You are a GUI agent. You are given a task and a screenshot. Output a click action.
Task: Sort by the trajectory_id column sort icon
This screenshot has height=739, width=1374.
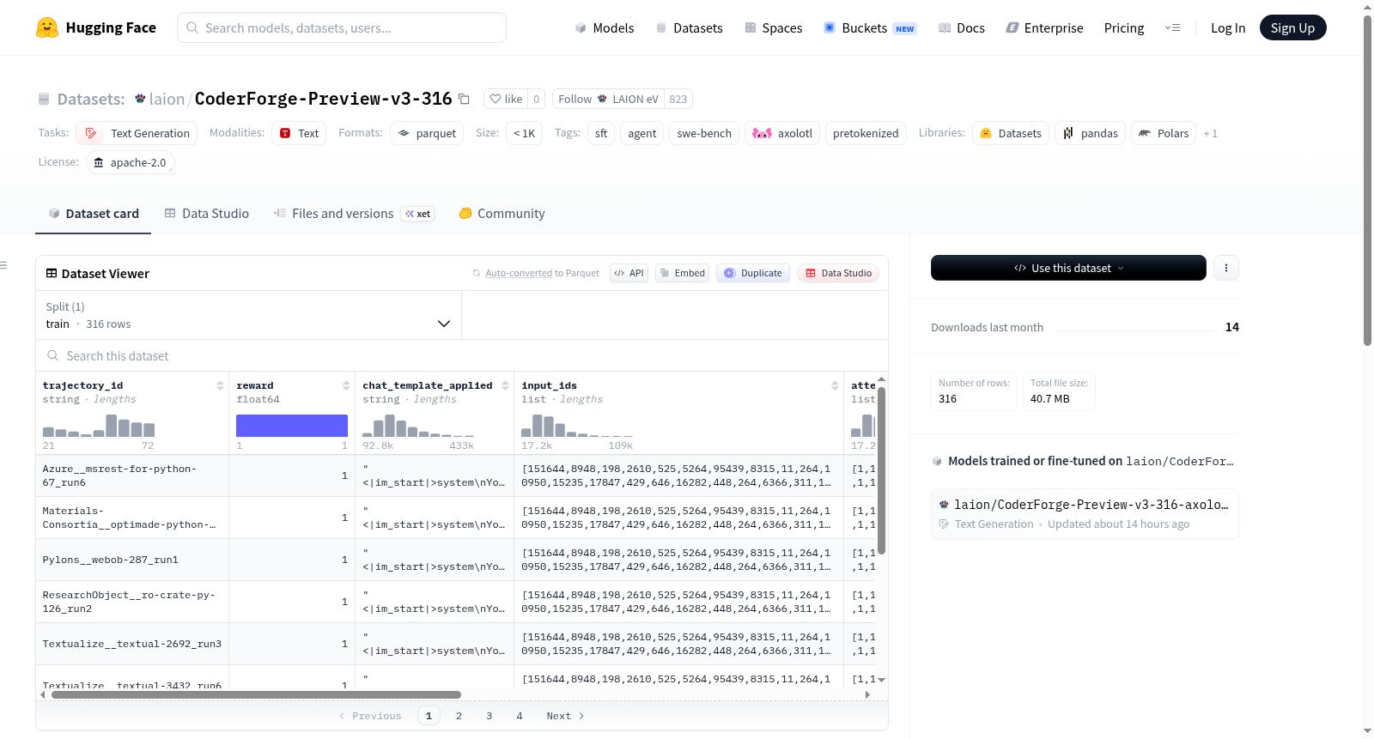coord(221,385)
